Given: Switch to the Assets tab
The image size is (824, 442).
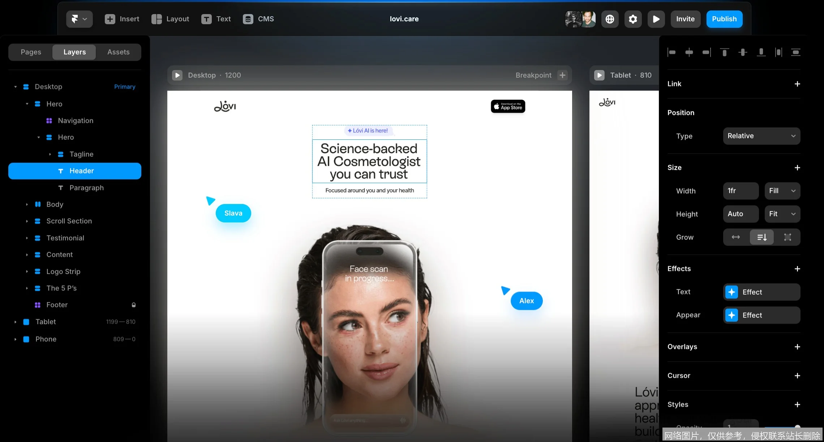Looking at the screenshot, I should [119, 52].
